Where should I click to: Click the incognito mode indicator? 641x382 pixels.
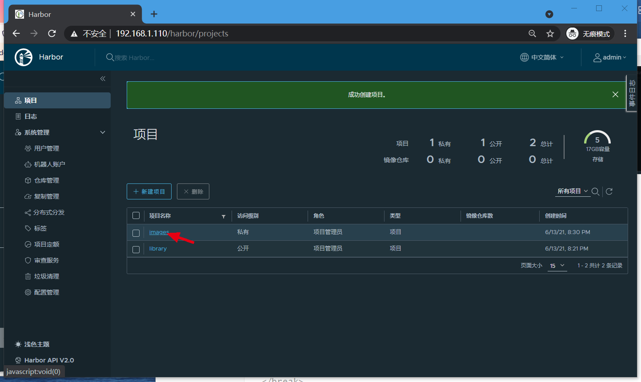590,34
